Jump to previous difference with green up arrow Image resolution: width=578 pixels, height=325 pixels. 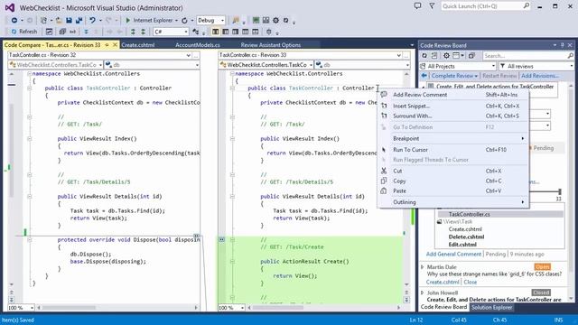(133, 32)
